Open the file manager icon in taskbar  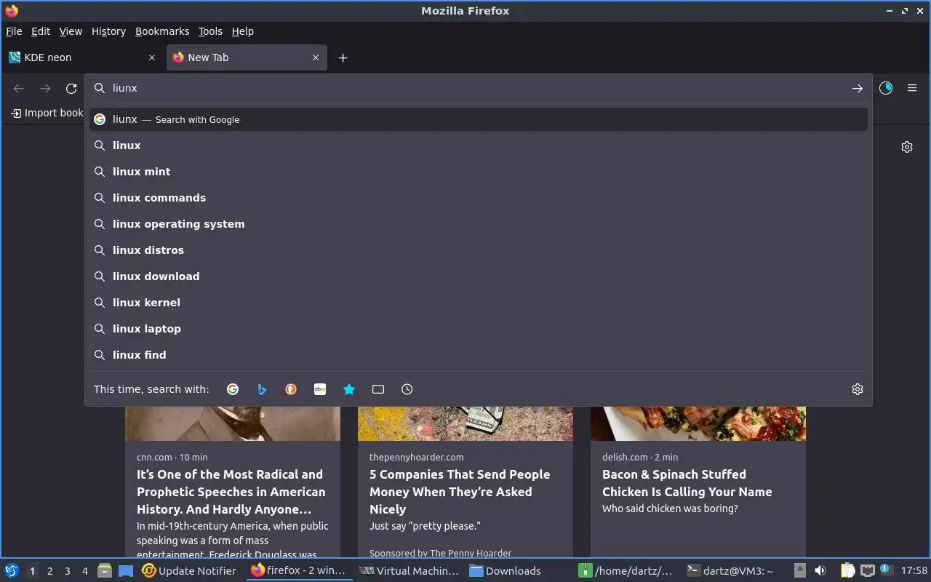click(104, 571)
